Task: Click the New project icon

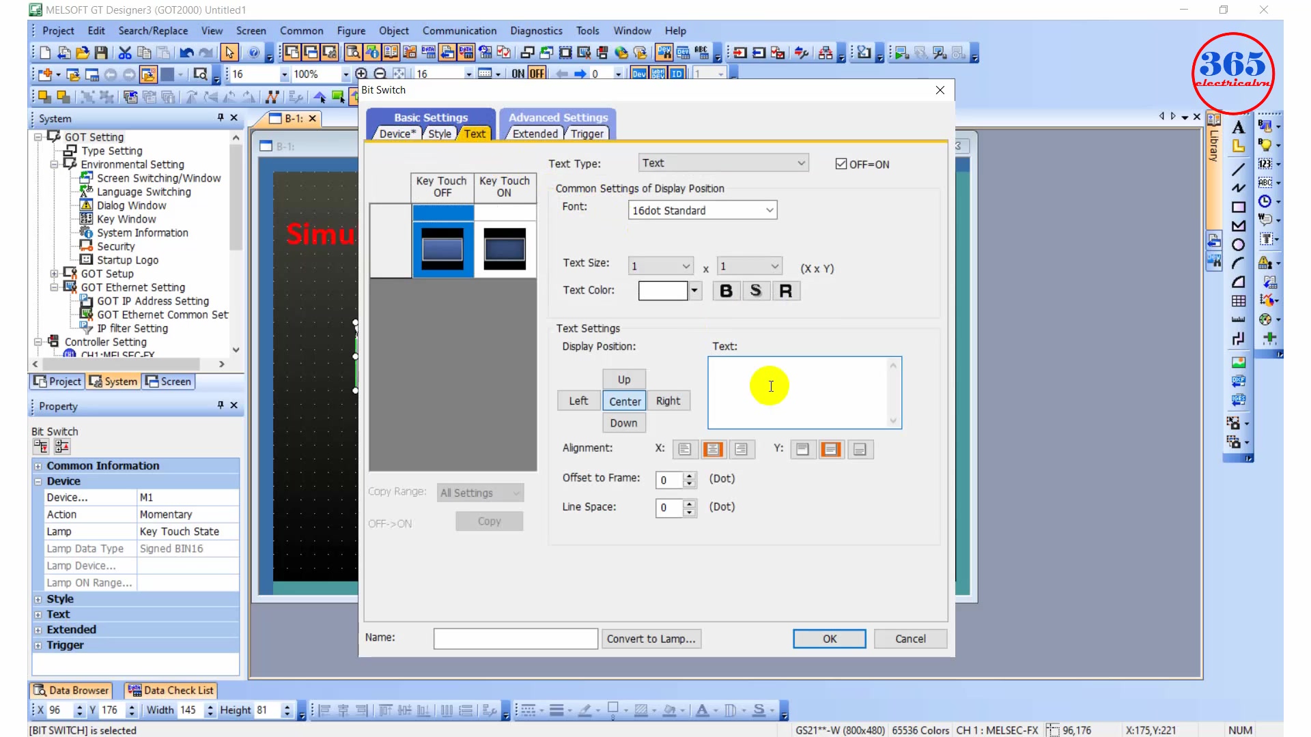Action: (45, 53)
